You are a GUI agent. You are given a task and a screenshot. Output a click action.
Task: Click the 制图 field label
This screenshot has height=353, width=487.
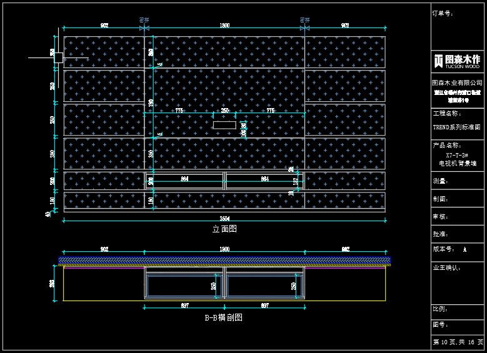point(440,199)
